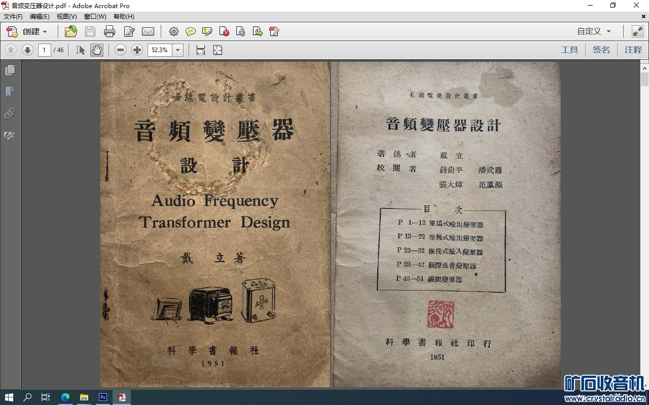Image resolution: width=649 pixels, height=405 pixels.
Task: Open the 签名 panel
Action: [x=601, y=50]
